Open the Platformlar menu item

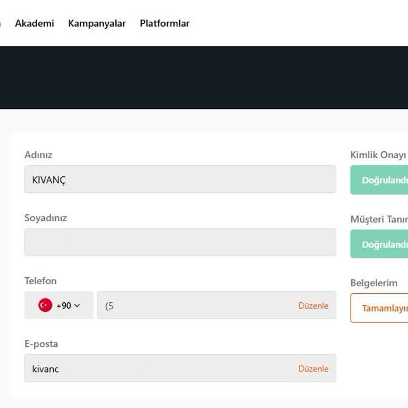[165, 23]
